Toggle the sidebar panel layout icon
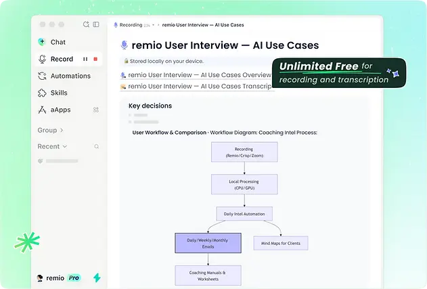The height and width of the screenshot is (289, 427). click(96, 24)
